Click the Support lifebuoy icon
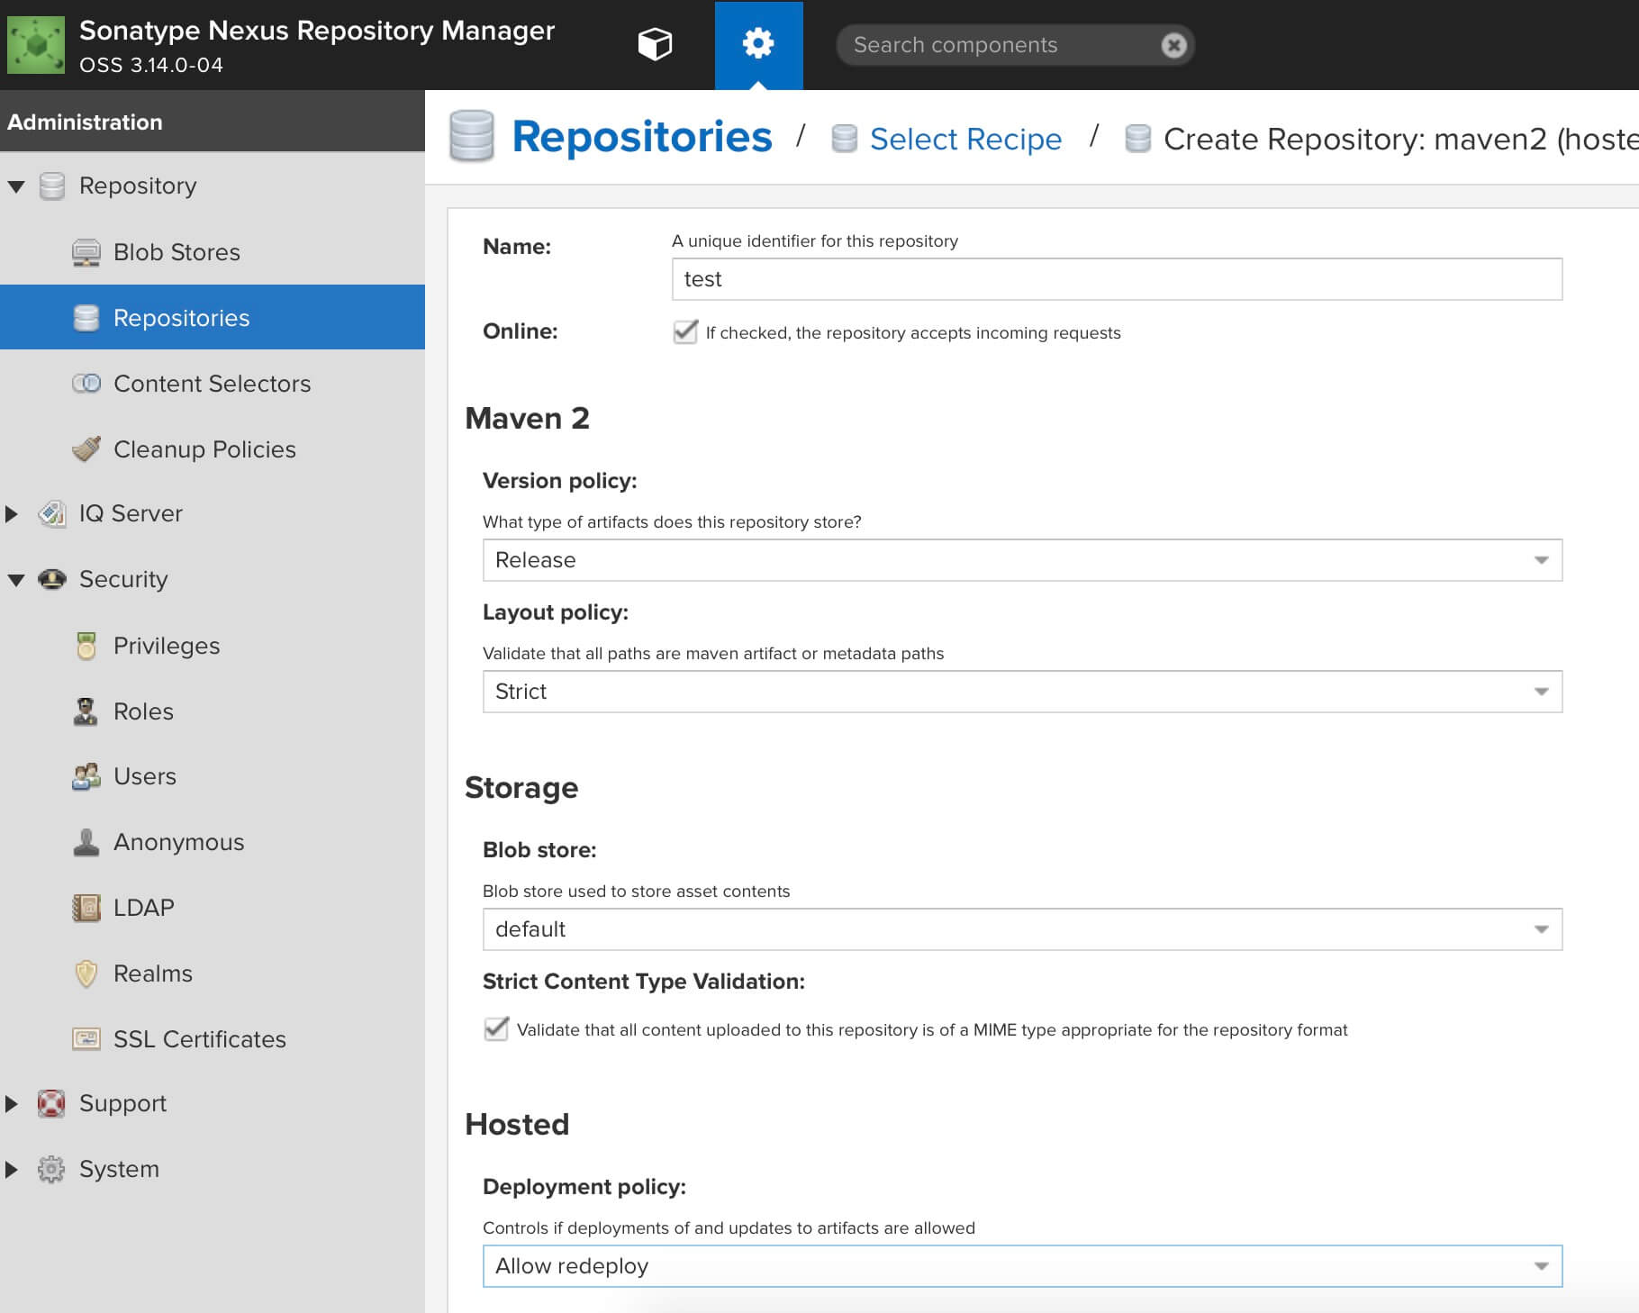The height and width of the screenshot is (1313, 1639). [x=51, y=1103]
